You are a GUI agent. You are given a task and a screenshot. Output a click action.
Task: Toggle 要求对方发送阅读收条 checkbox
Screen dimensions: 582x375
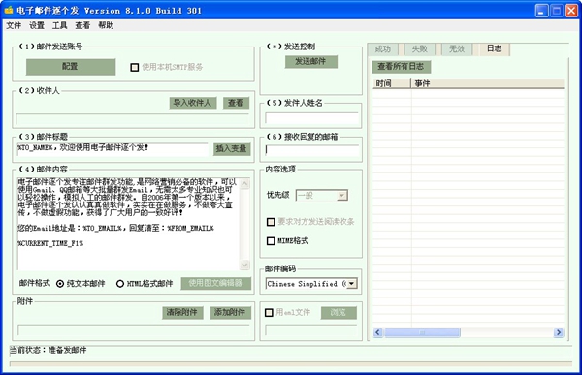click(x=271, y=222)
